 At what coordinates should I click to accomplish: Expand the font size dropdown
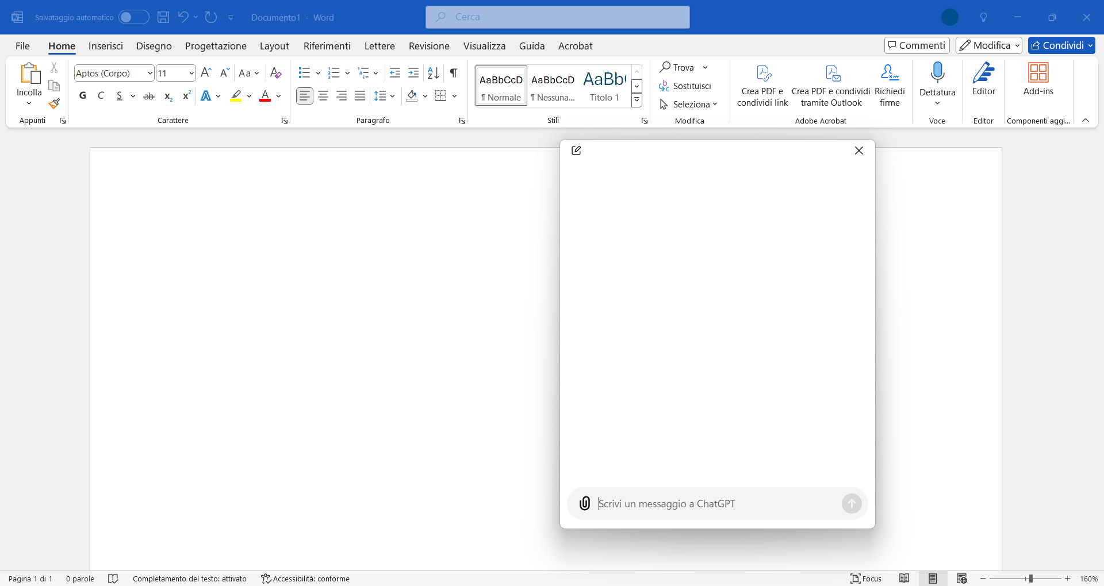pyautogui.click(x=191, y=74)
